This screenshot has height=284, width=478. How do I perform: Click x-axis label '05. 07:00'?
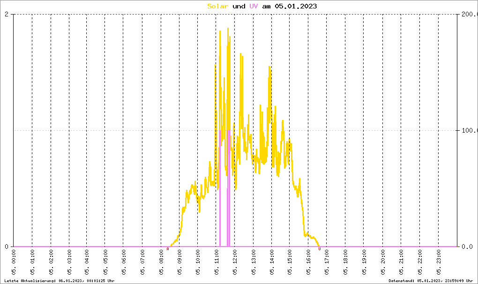click(142, 262)
